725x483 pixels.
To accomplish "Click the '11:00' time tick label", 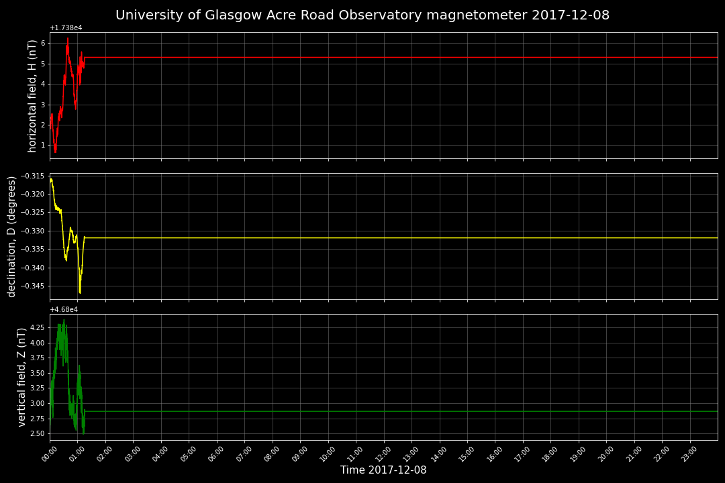I will pos(356,455).
